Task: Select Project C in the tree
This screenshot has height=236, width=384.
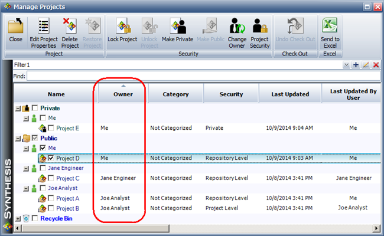Action: pos(68,178)
